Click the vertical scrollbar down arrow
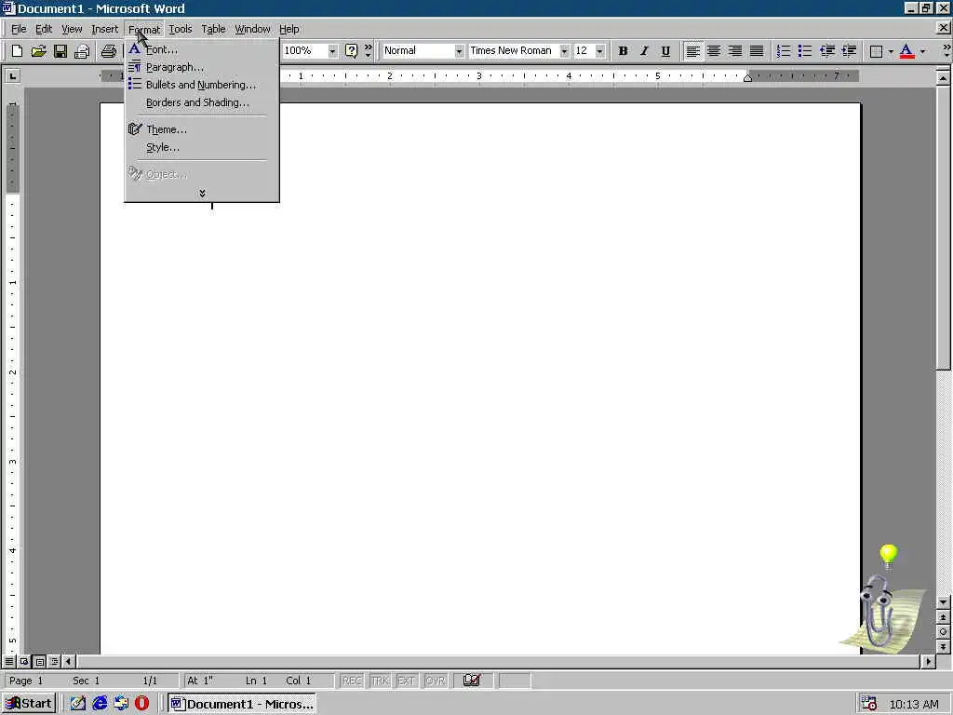953x715 pixels. point(944,602)
